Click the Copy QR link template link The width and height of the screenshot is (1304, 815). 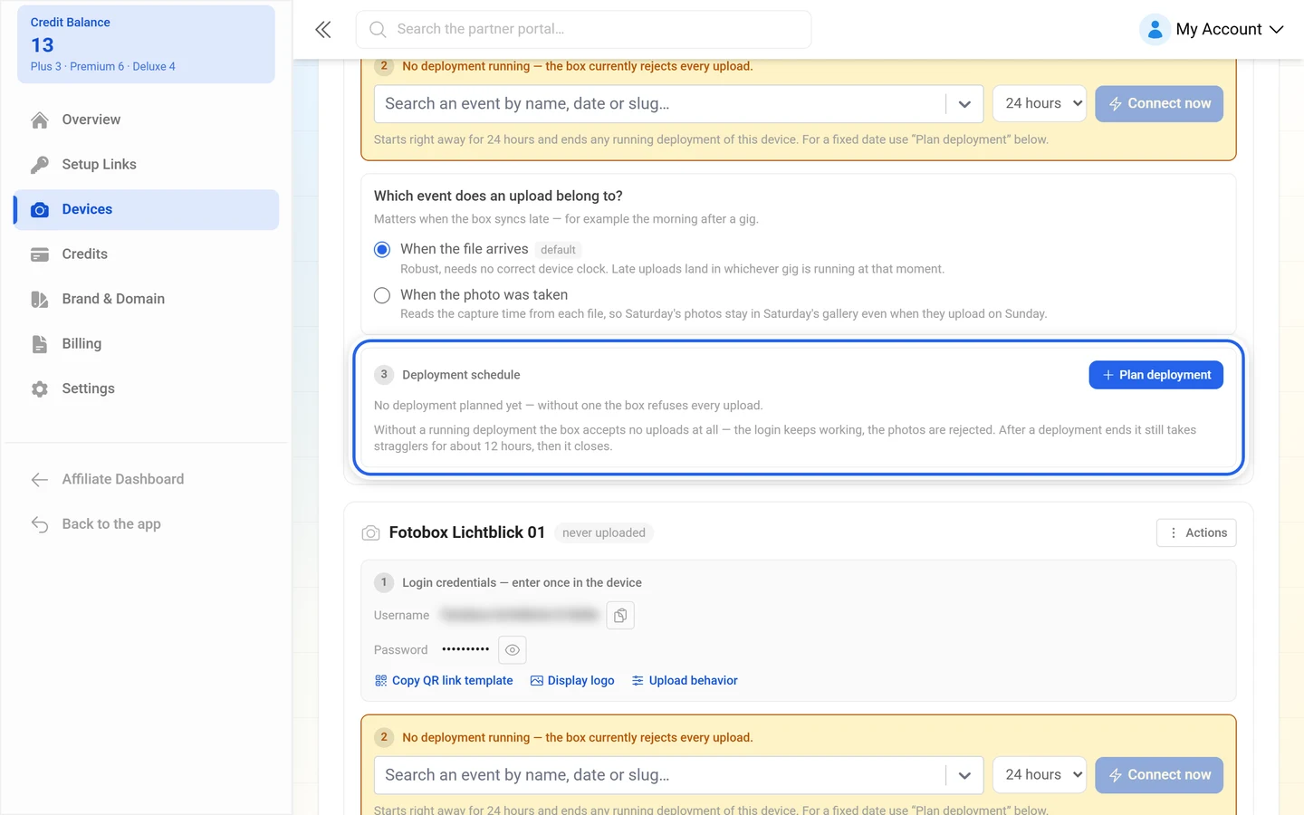[444, 681]
